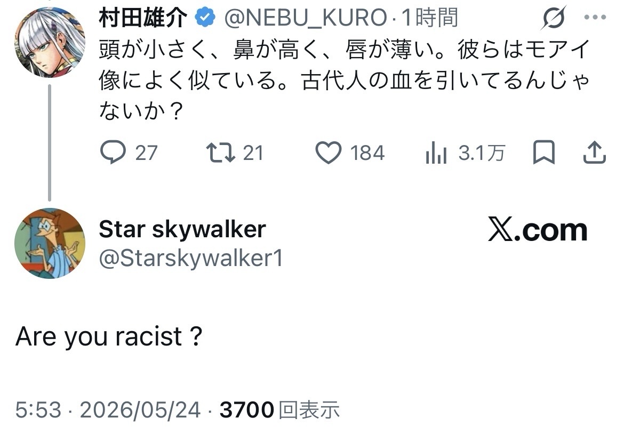Open Star skywalker's profile avatar
The image size is (624, 434).
pyautogui.click(x=50, y=243)
